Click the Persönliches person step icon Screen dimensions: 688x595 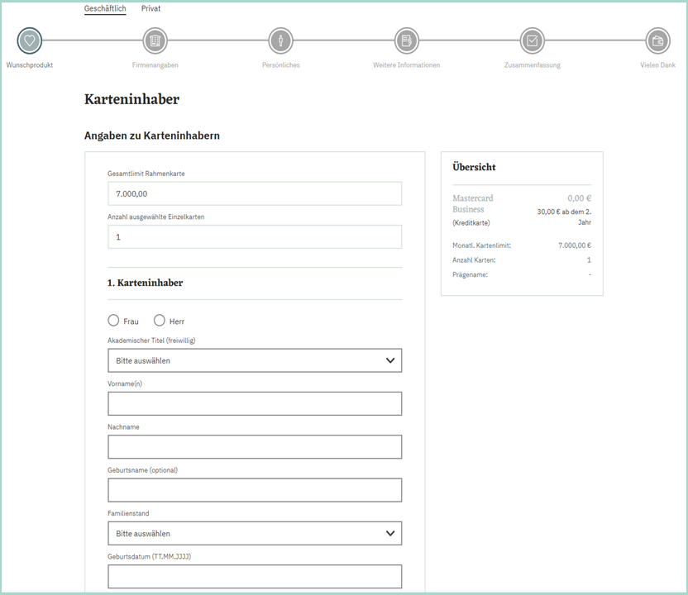(x=280, y=40)
